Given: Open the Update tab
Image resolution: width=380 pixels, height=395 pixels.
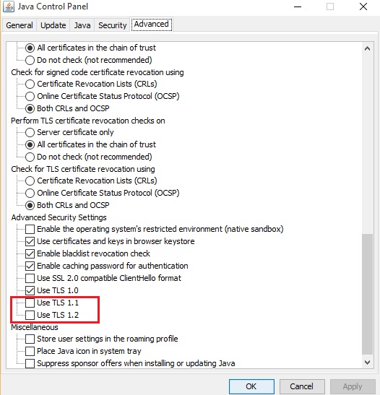Looking at the screenshot, I should tap(53, 25).
